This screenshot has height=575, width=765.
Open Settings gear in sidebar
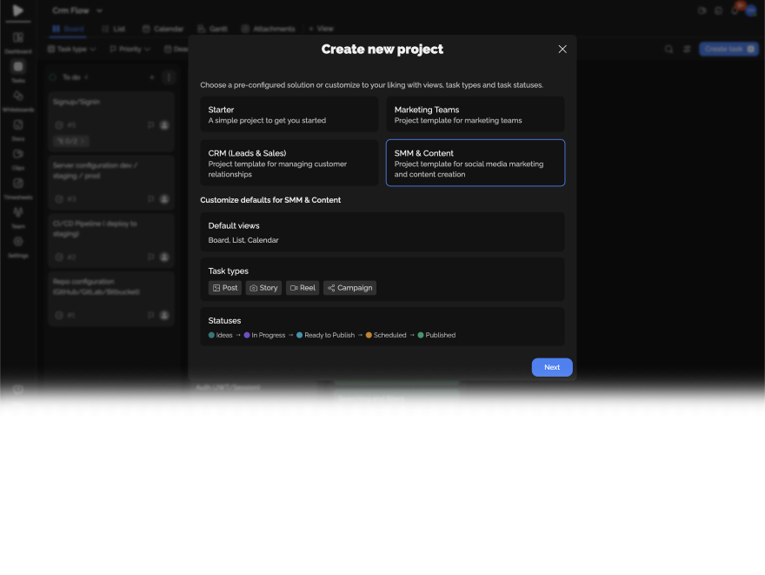[17, 243]
